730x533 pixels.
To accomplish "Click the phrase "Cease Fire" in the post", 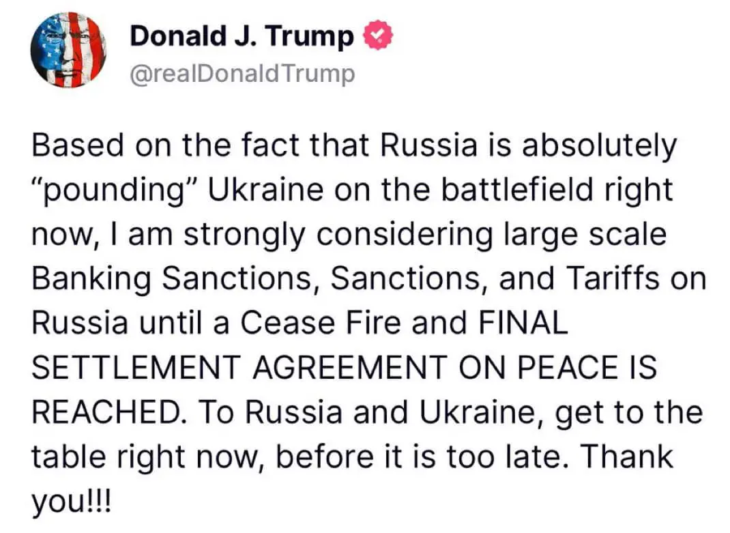I will (x=321, y=322).
